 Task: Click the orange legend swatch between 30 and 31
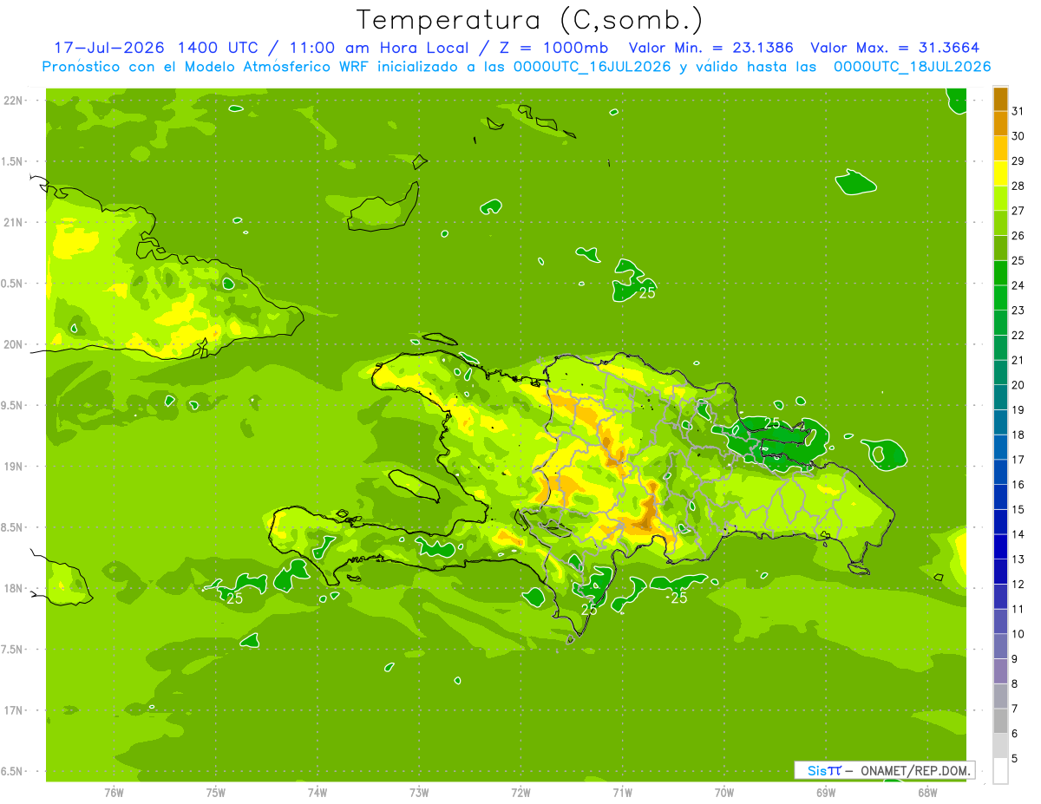(x=1000, y=123)
